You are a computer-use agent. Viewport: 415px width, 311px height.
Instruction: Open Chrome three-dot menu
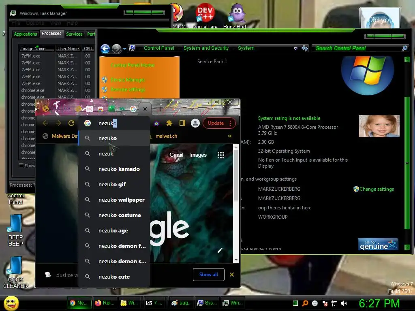tap(231, 123)
